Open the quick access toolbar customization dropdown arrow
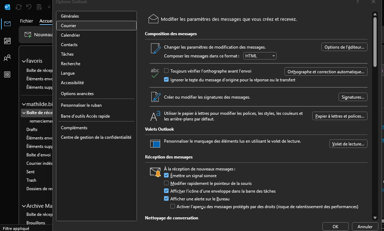Image resolution: width=384 pixels, height=231 pixels. 49,7
